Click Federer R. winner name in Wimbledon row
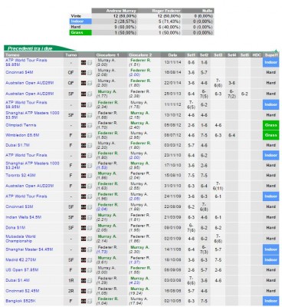282x307 pixels. (108, 133)
